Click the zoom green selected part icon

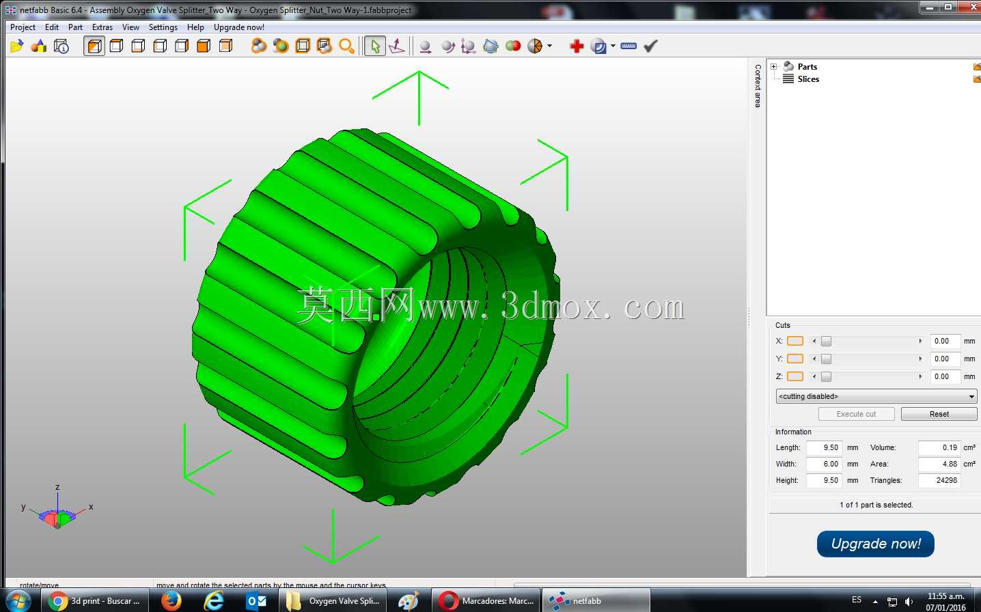point(281,46)
